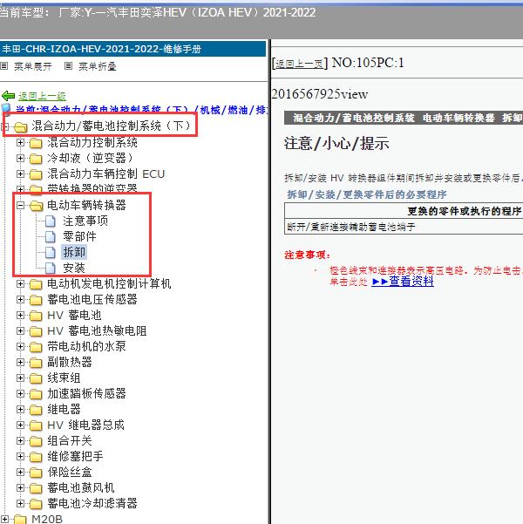Click 菜单展开 to expand all menus
523x524 pixels.
33,66
